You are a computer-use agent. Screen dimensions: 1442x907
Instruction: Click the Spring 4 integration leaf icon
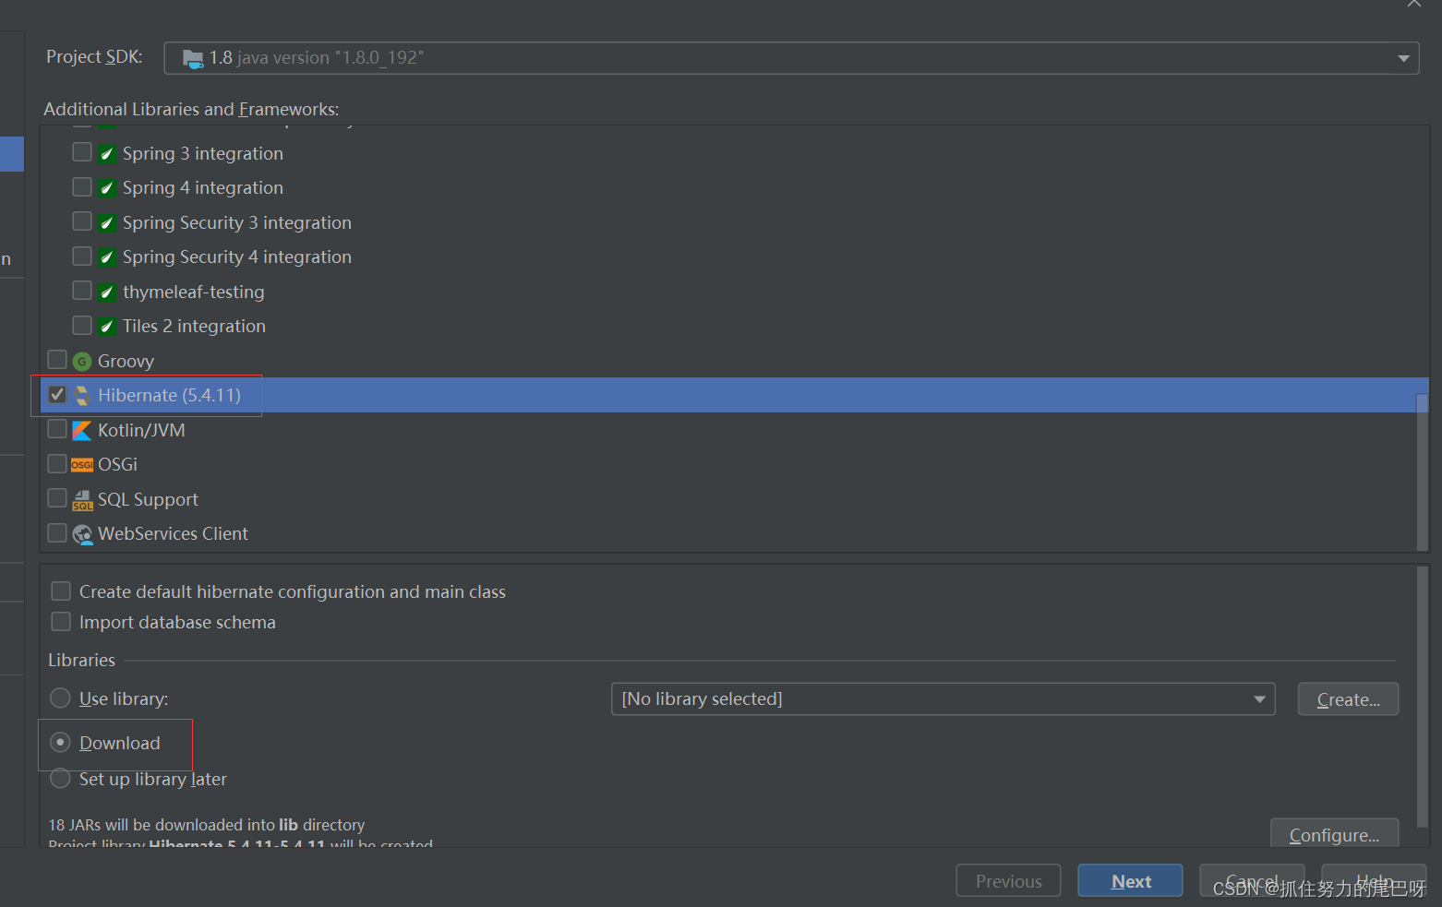107,188
